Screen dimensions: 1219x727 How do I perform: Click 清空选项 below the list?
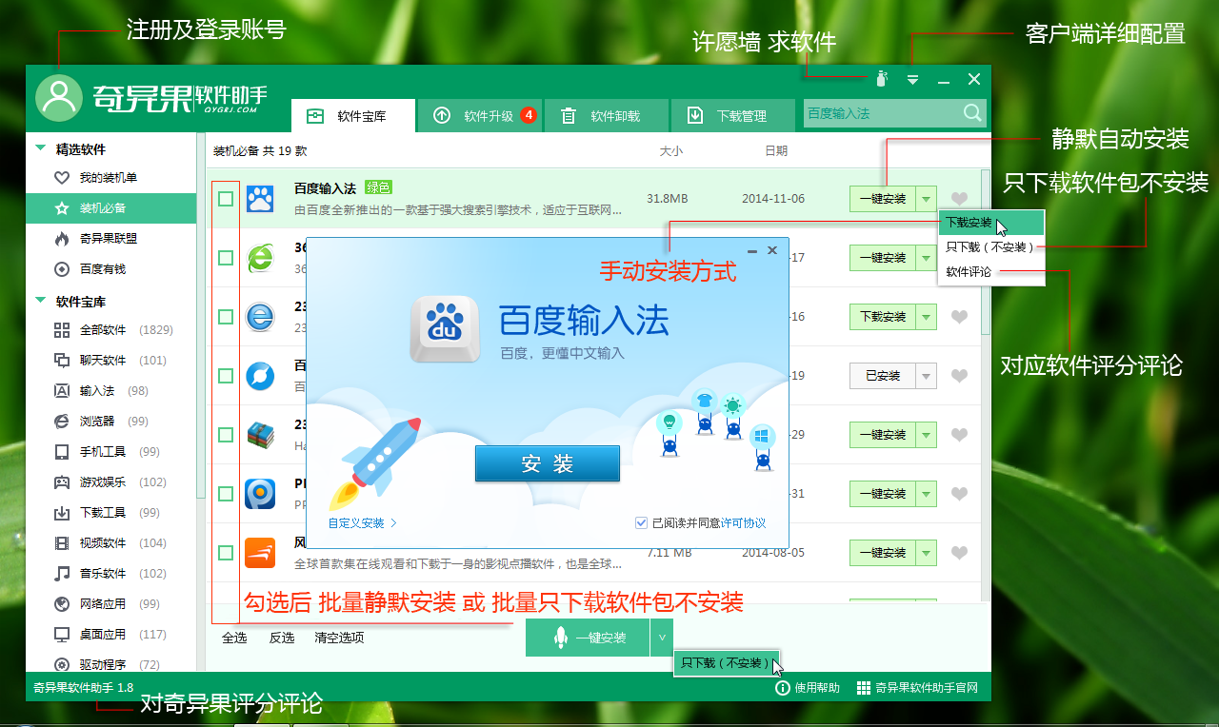[x=339, y=638]
